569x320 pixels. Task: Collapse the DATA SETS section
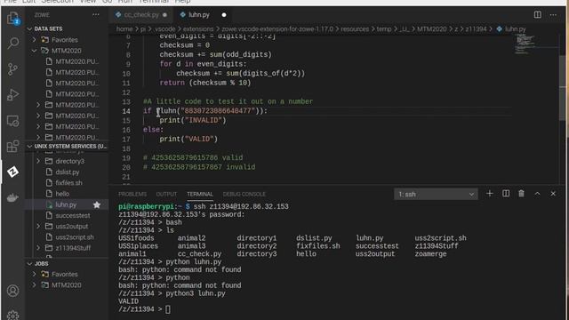click(x=67, y=28)
